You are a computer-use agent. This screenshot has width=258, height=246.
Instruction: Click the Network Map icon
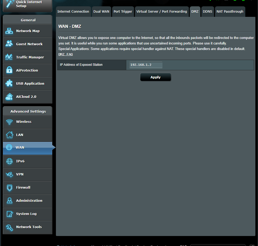coord(9,31)
